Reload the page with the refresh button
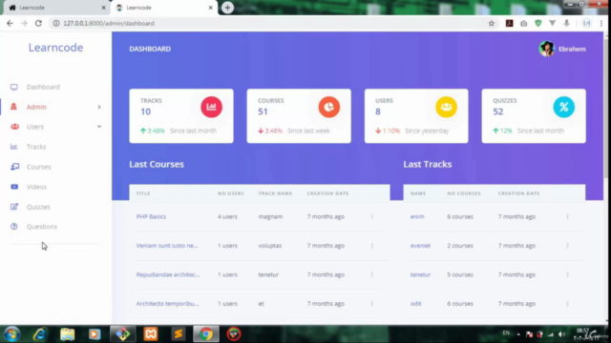The width and height of the screenshot is (611, 343). pos(38,23)
